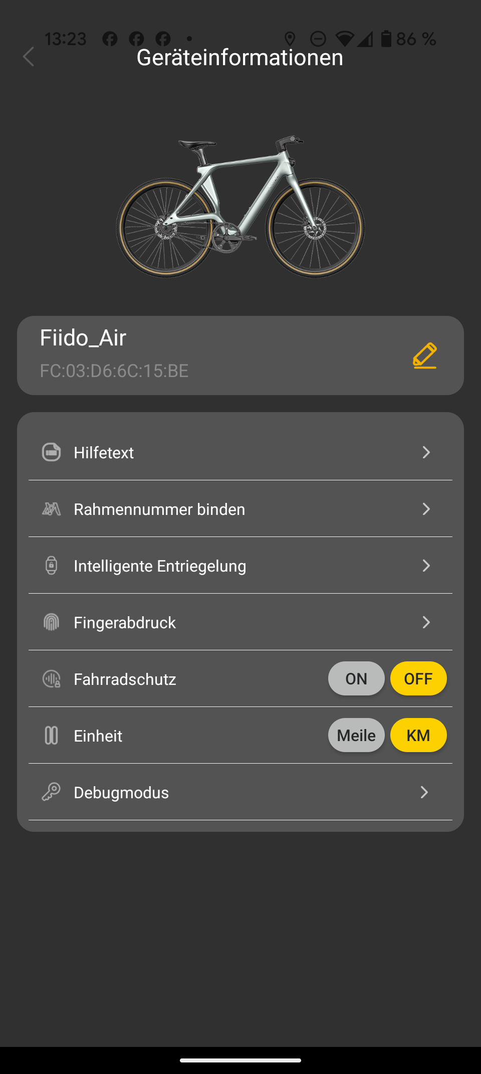Image resolution: width=481 pixels, height=1074 pixels.
Task: Tap the back arrow icon
Action: coord(29,57)
